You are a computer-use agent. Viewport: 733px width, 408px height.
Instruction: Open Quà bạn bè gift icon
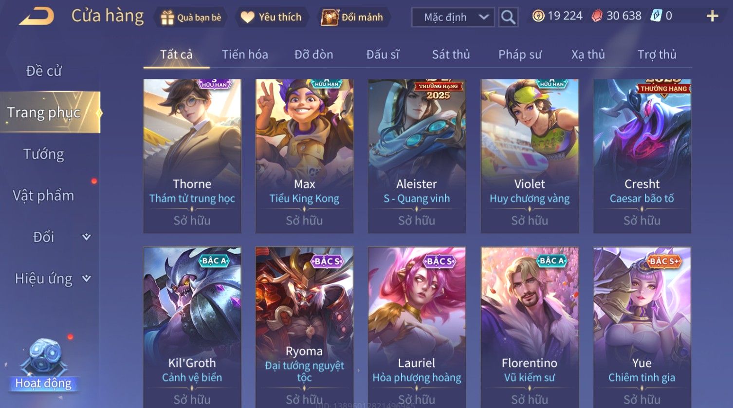[x=167, y=18]
